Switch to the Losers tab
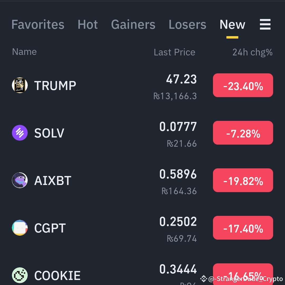The height and width of the screenshot is (285, 285). (x=187, y=24)
